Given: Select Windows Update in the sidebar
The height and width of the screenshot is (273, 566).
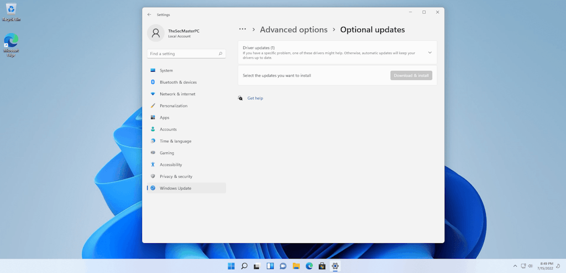Looking at the screenshot, I should coord(186,188).
